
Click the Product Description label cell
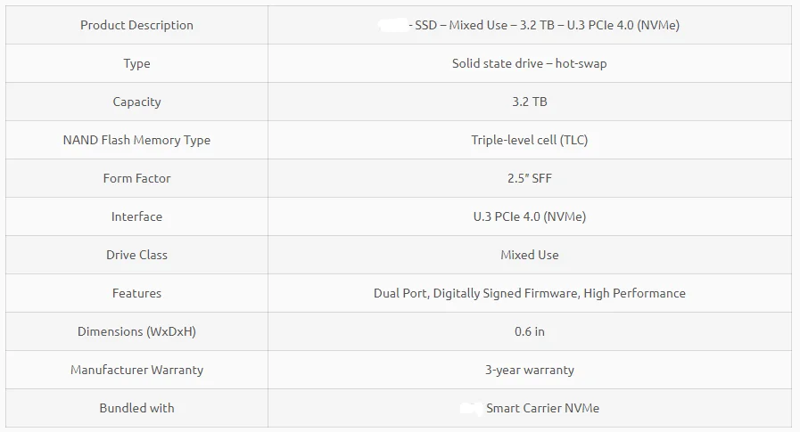136,25
